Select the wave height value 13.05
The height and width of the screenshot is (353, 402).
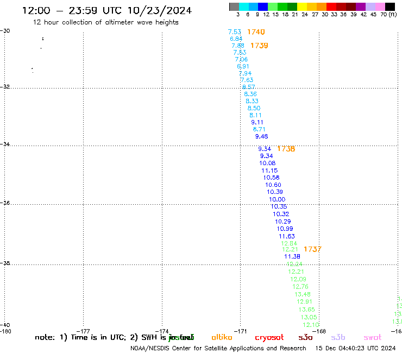(309, 317)
